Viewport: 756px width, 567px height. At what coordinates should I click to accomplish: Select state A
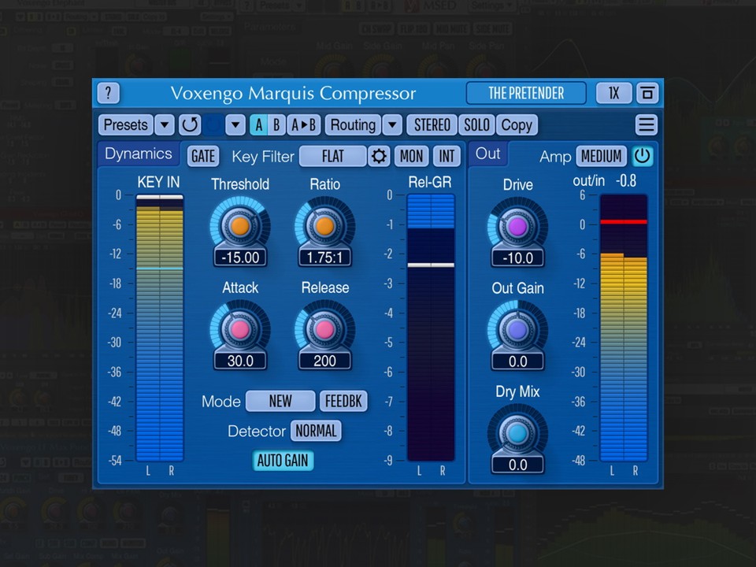click(259, 125)
